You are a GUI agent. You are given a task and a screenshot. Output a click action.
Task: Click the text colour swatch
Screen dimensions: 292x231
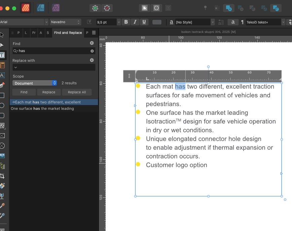pyautogui.click(x=157, y=22)
